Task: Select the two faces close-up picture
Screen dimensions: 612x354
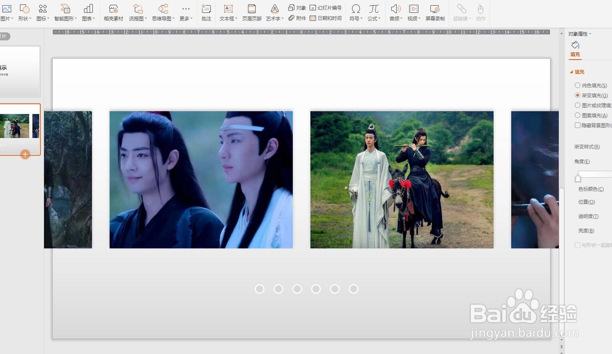Action: 201,180
